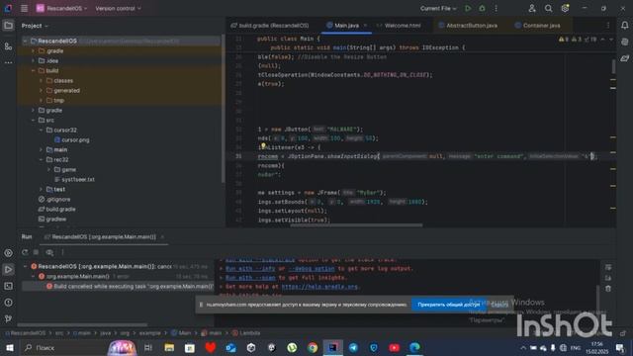Expand the generated folder
This screenshot has height=356, width=633.
[41, 90]
